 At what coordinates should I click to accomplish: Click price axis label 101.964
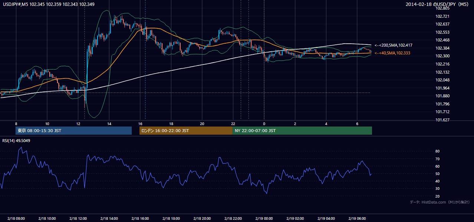[x=442, y=88]
